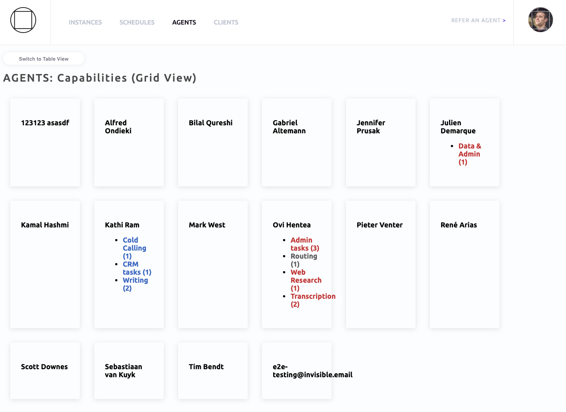566x412 pixels.
Task: Select the e2e-testing@invisible.email agent card
Action: [x=297, y=371]
